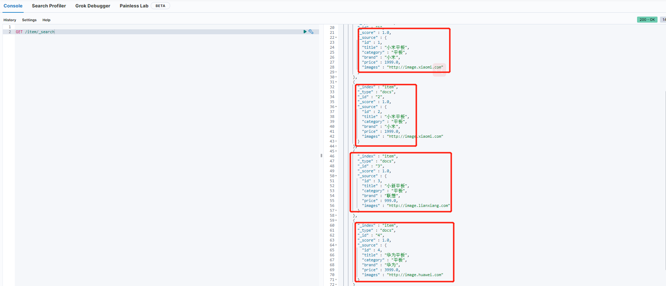Screen dimensions: 666x286
Task: Click the "_type" : "docs" line 33
Action: (376, 92)
